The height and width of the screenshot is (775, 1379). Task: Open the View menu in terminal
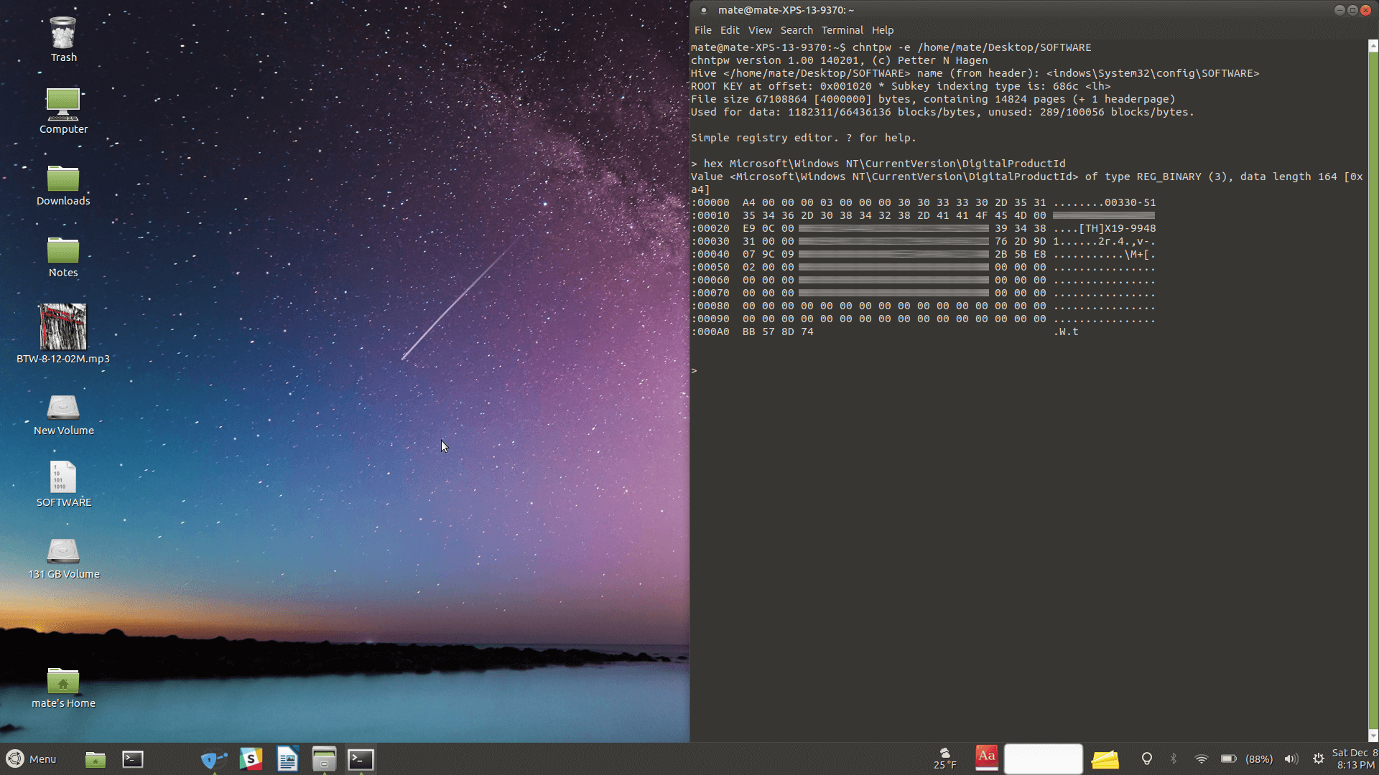(759, 30)
